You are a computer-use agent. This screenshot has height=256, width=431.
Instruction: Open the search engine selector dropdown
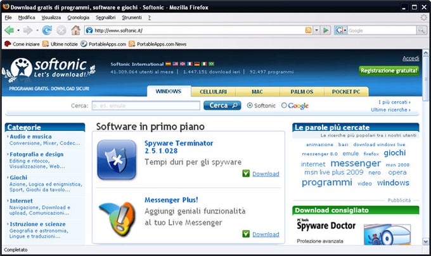(340, 30)
